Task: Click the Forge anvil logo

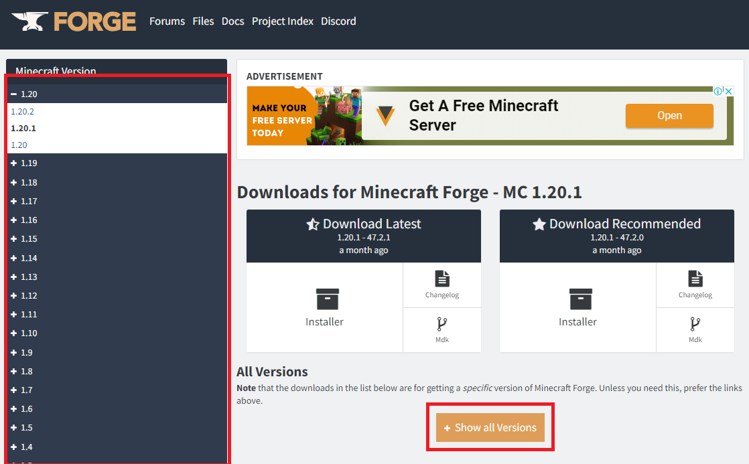Action: click(x=29, y=21)
